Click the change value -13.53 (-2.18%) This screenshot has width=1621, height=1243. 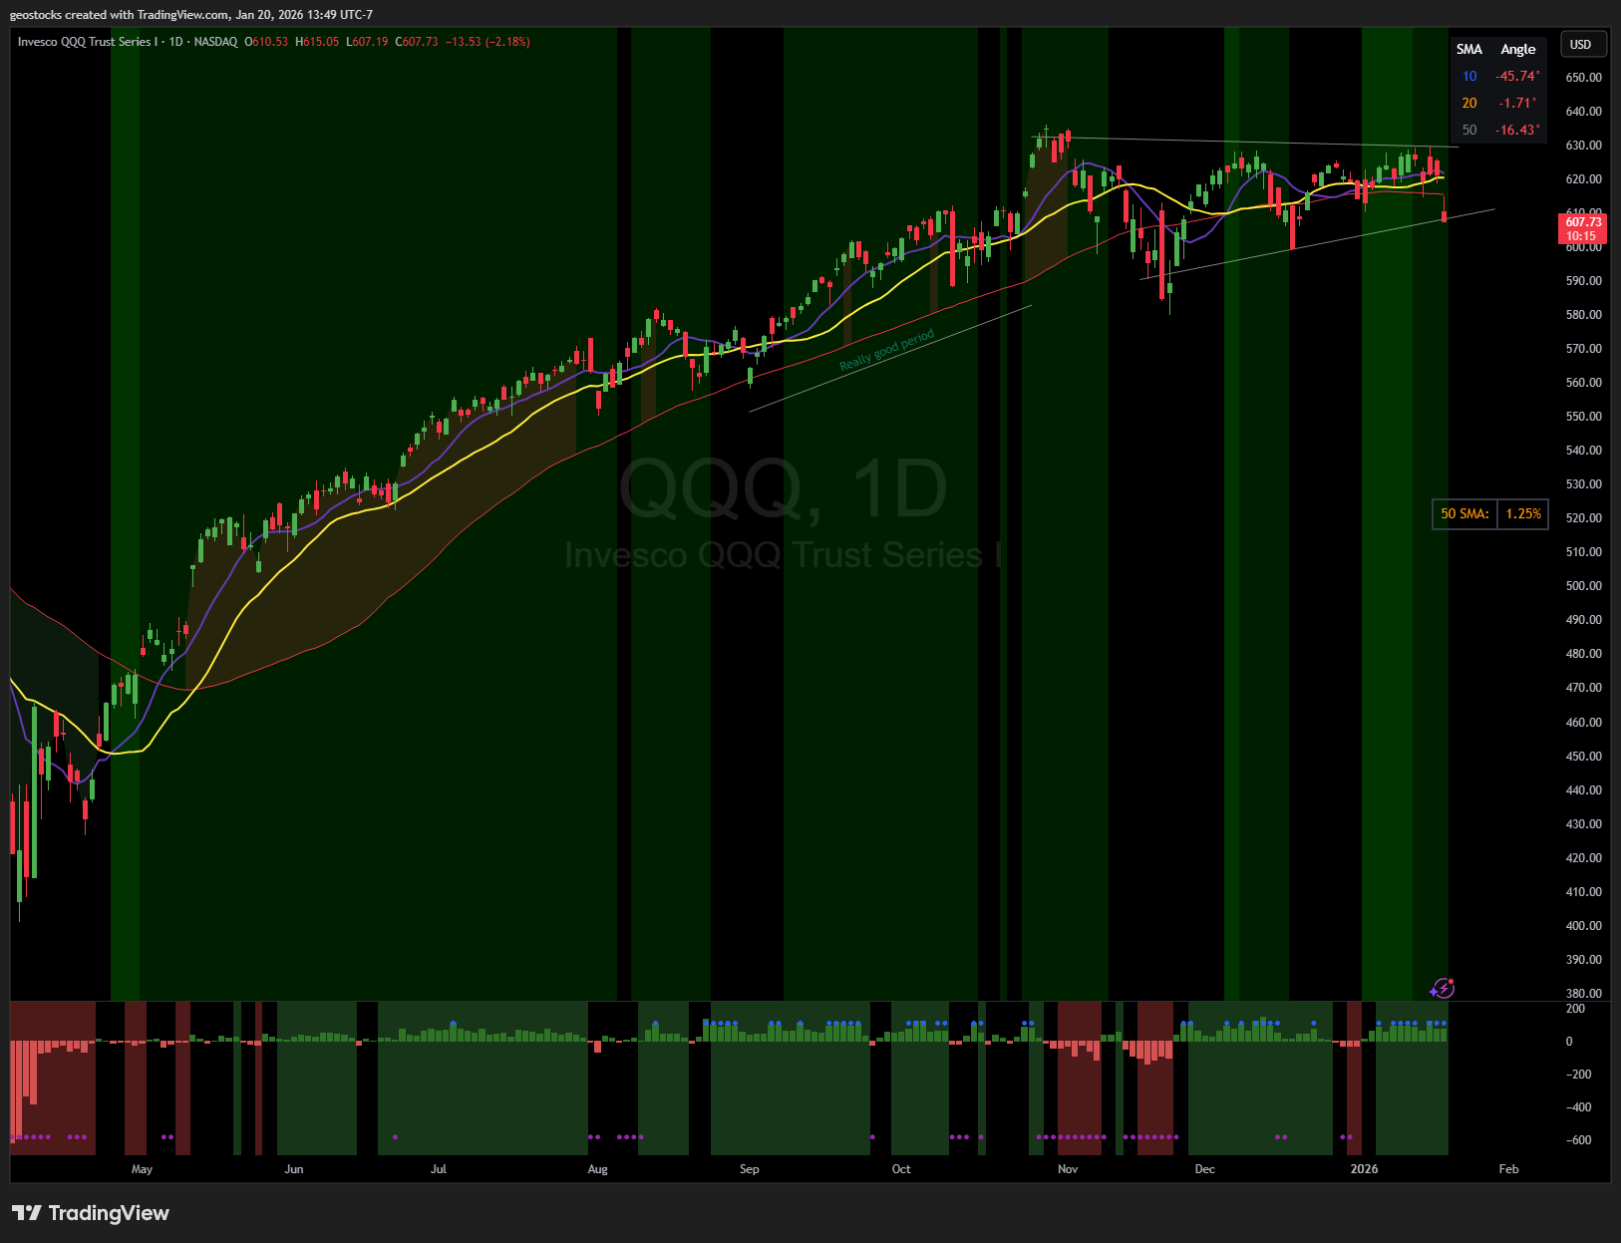pyautogui.click(x=487, y=42)
